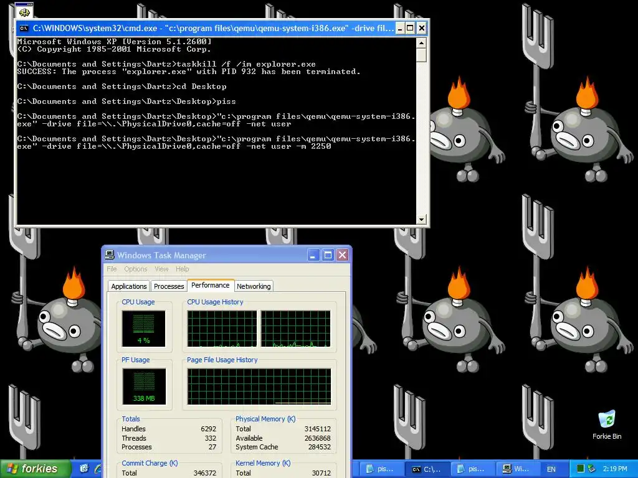
Task: Click the taskkill explorer.exe command line
Action: [166, 64]
